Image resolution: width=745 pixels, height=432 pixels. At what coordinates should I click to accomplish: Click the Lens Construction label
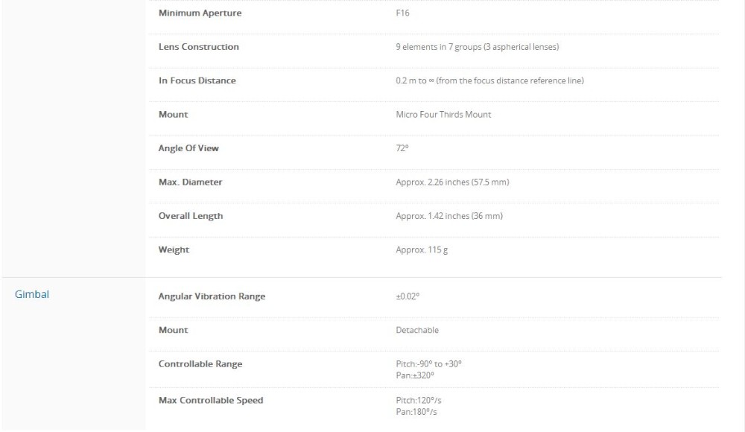point(199,47)
